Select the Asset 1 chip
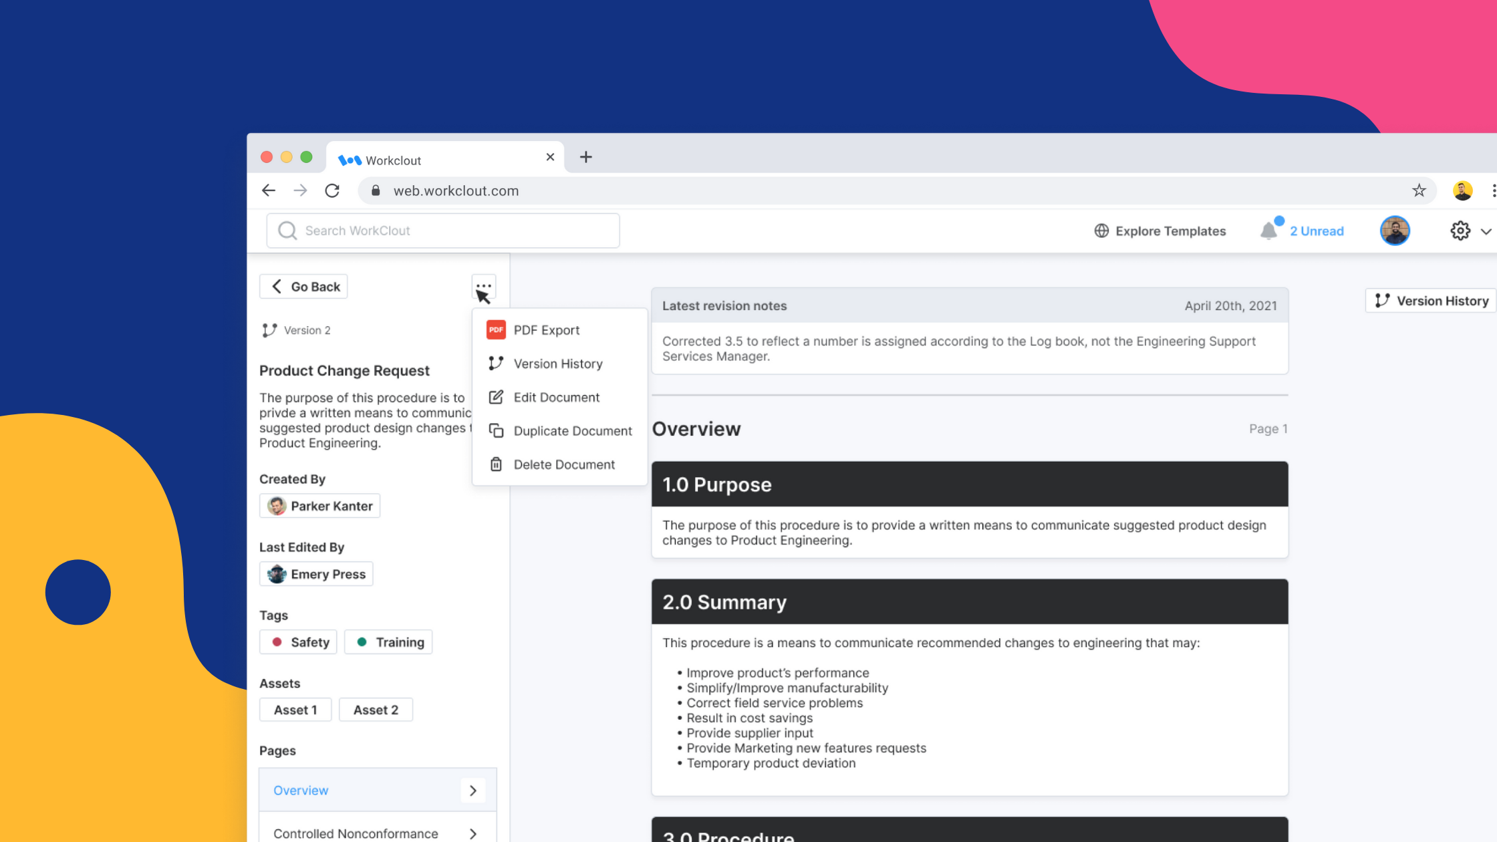The height and width of the screenshot is (842, 1497). [295, 709]
